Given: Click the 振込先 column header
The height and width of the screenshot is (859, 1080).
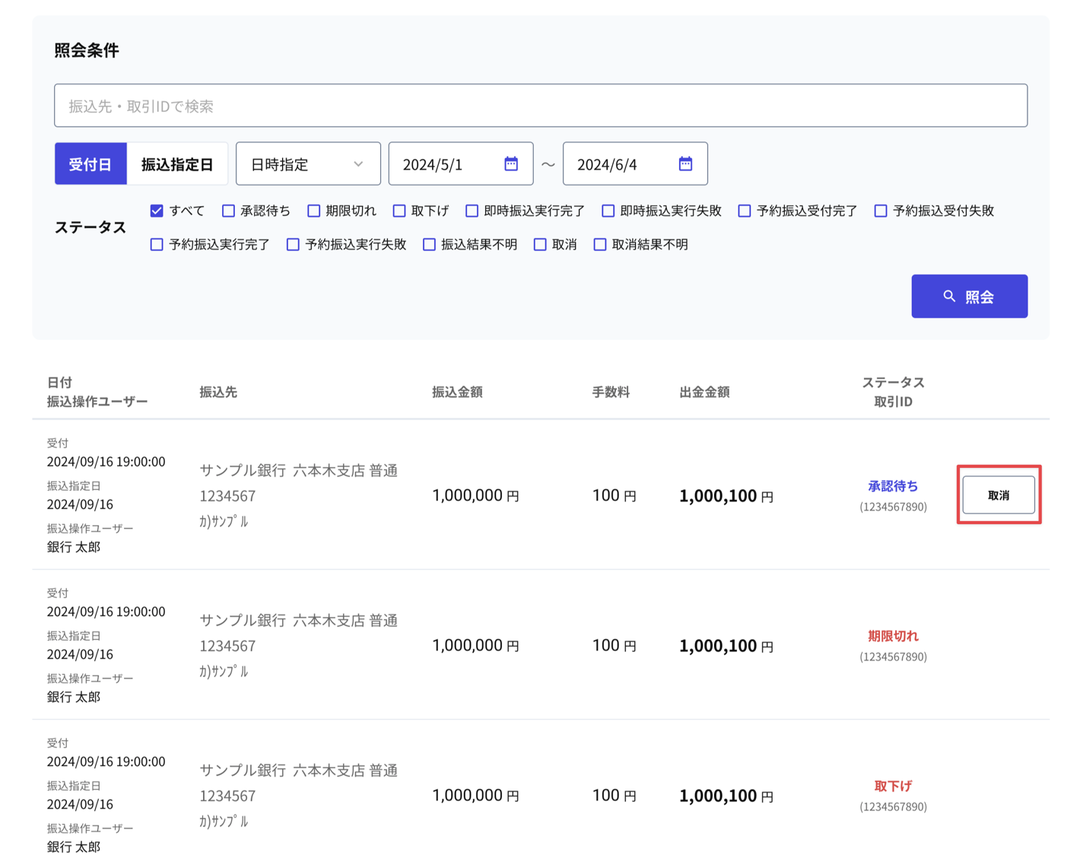Looking at the screenshot, I should point(218,392).
